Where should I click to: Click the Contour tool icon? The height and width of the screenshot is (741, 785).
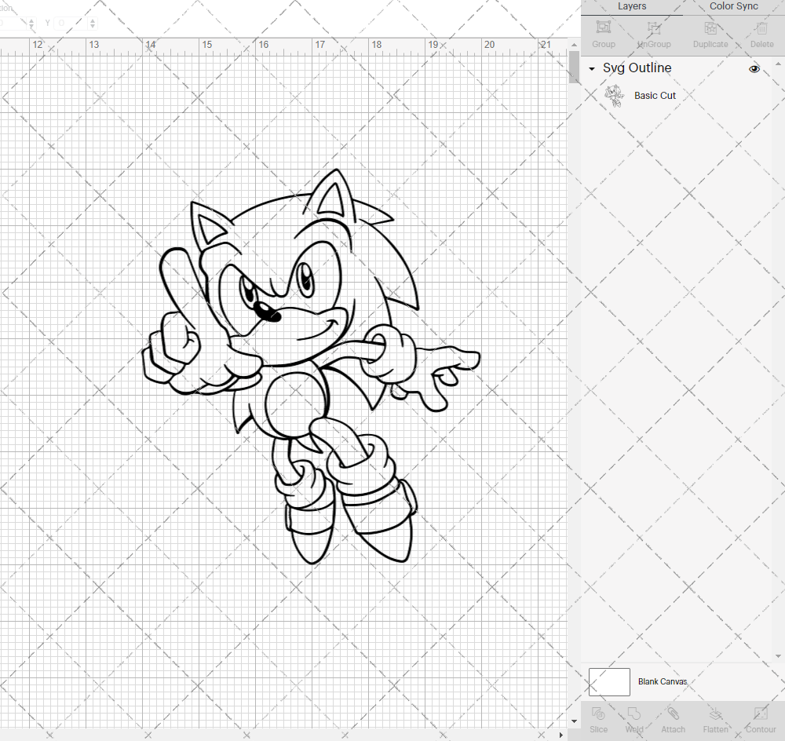click(761, 713)
